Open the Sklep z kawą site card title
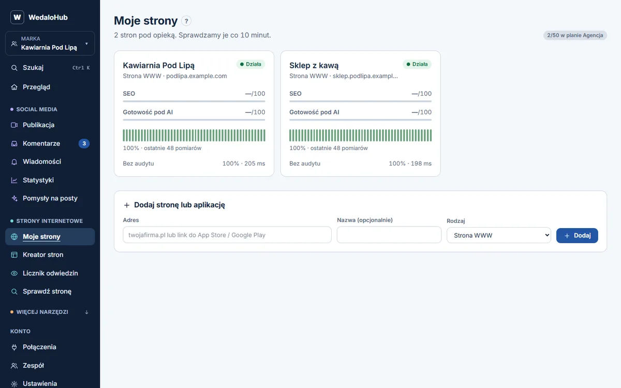Image resolution: width=621 pixels, height=388 pixels. tap(314, 66)
